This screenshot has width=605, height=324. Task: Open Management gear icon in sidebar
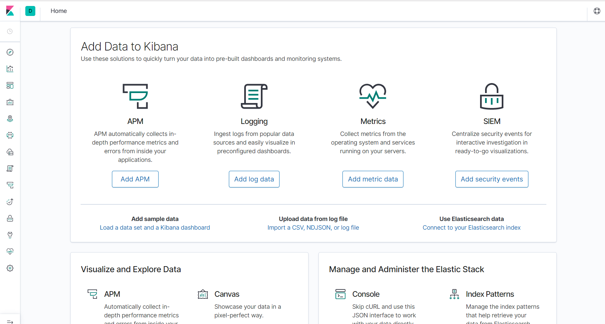coord(10,268)
